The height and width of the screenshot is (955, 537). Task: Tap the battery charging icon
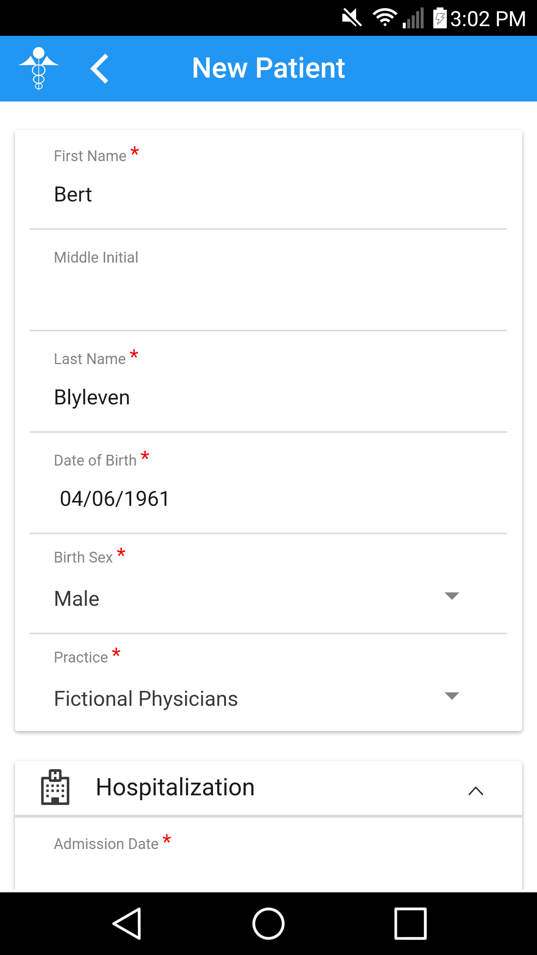coord(440,18)
